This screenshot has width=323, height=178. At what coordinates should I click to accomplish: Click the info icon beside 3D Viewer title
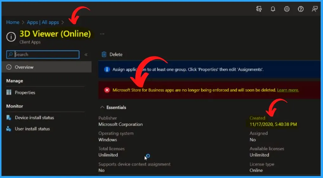point(11,37)
